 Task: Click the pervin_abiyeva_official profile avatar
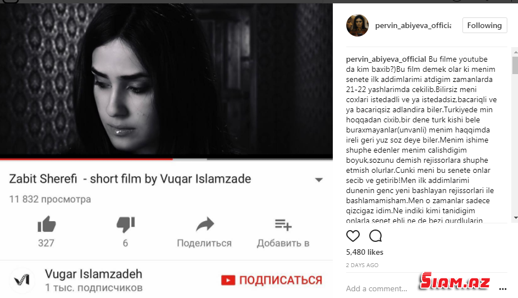[357, 25]
